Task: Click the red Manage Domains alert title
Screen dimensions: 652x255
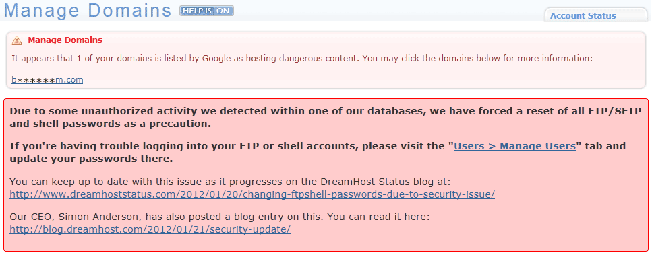Action: pos(65,40)
